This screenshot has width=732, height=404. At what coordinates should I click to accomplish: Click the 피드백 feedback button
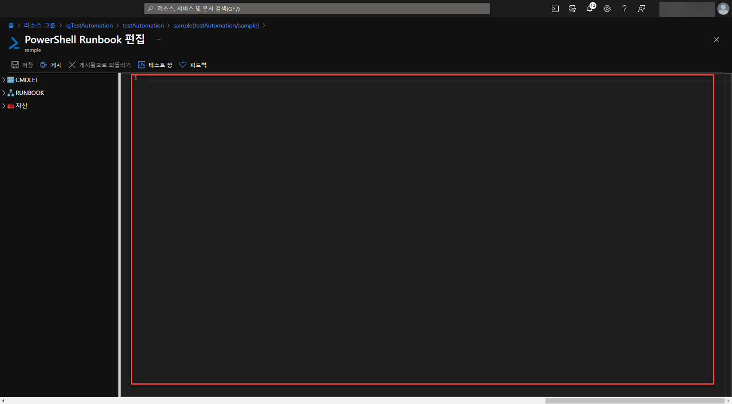pos(193,65)
